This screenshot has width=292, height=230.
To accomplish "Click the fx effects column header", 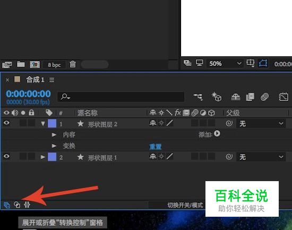I will coord(177,113).
